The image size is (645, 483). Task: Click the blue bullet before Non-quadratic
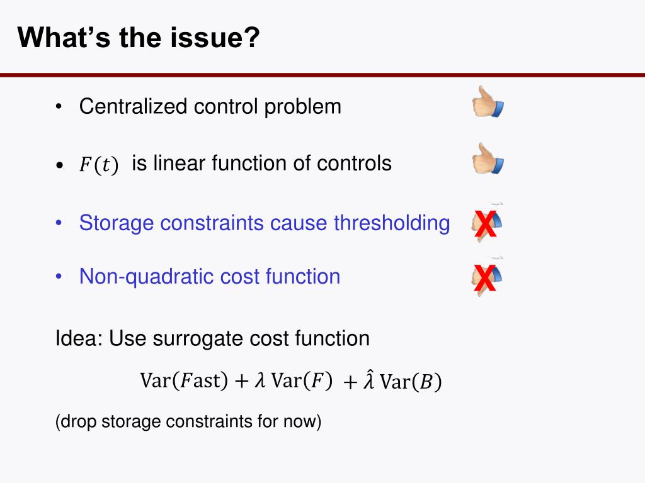pyautogui.click(x=59, y=277)
